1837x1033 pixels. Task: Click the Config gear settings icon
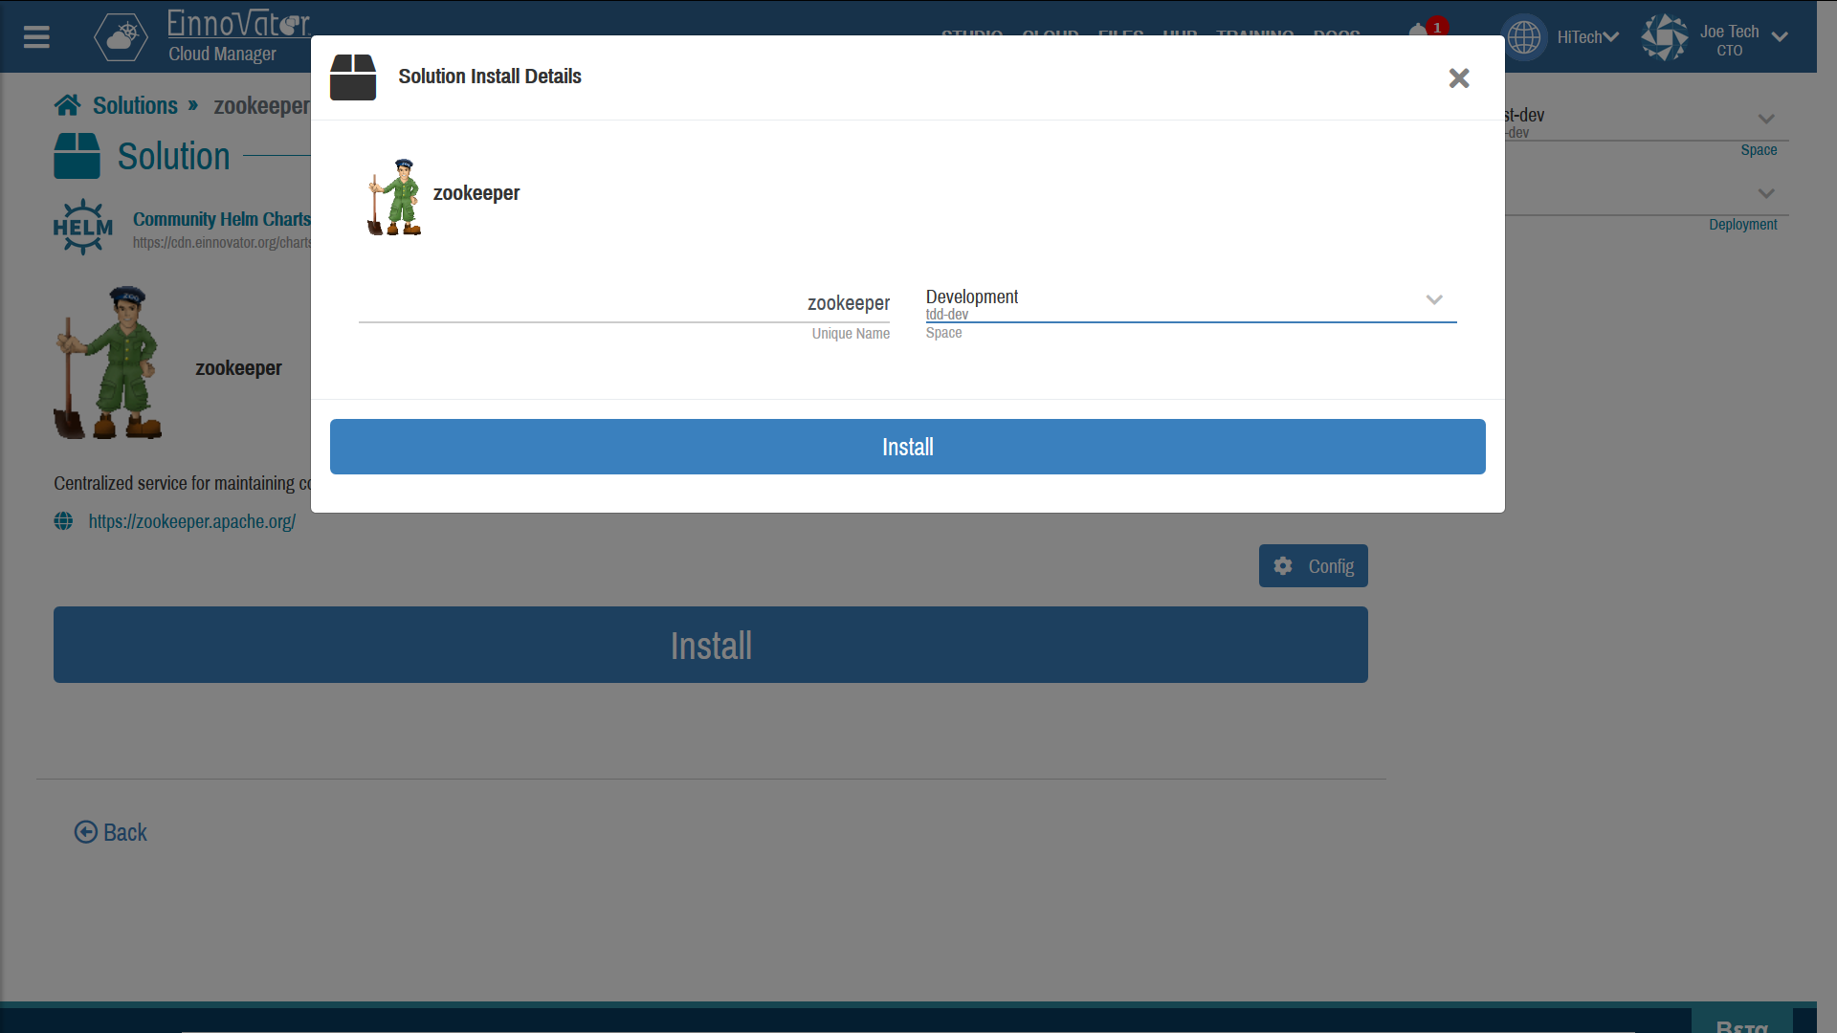(1283, 565)
